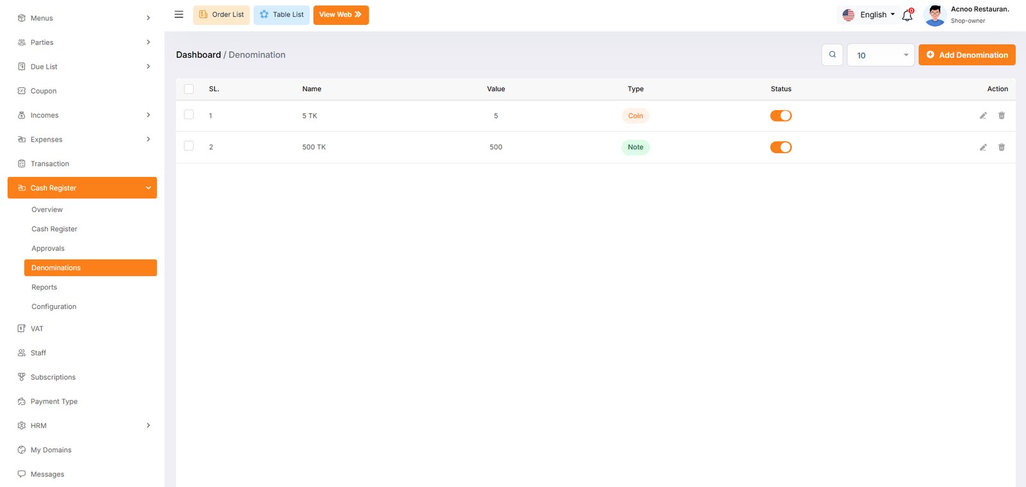Open the notification bell

tap(907, 15)
